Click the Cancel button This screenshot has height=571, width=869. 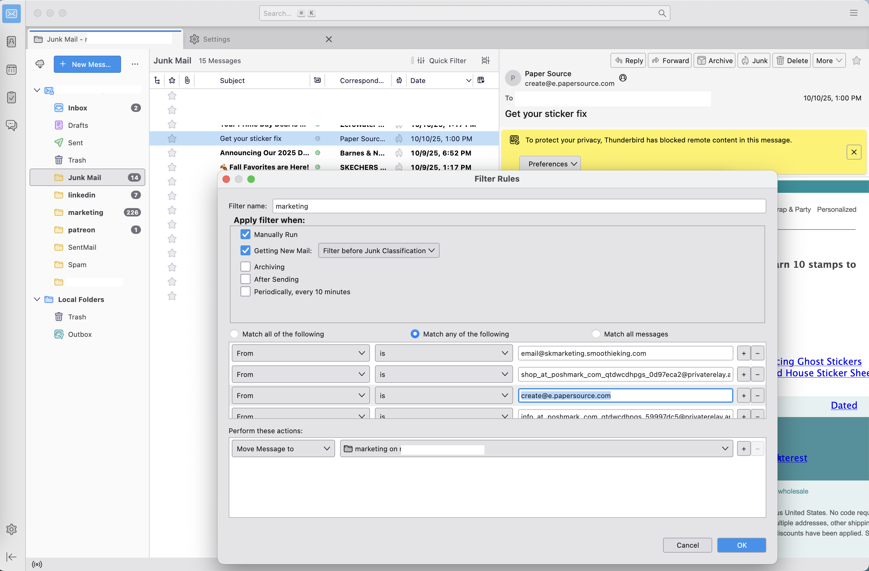[687, 545]
